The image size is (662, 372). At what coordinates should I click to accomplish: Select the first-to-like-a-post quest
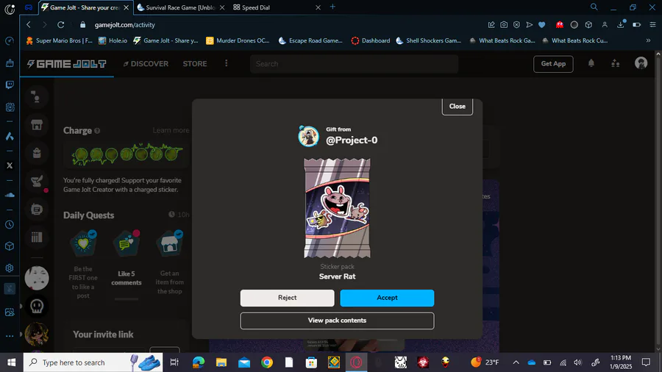click(83, 265)
